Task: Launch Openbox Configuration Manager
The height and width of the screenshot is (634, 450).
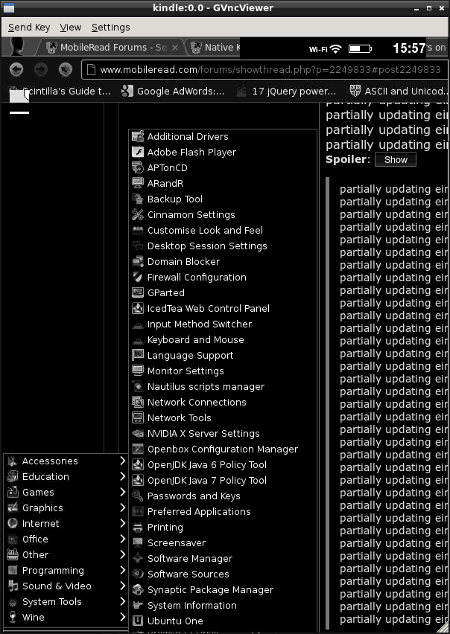Action: (223, 449)
